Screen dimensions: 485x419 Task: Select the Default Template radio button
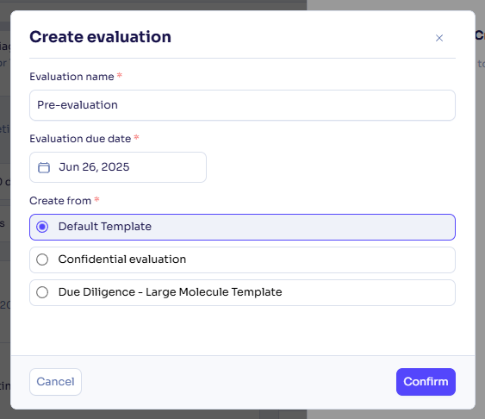[42, 227]
